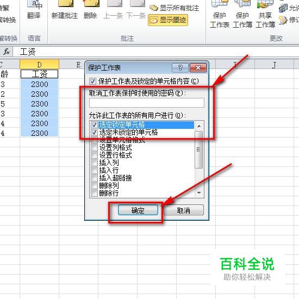The width and height of the screenshot is (299, 299).
Task: Click the Next comment (下一条) icon
Action: (136, 10)
